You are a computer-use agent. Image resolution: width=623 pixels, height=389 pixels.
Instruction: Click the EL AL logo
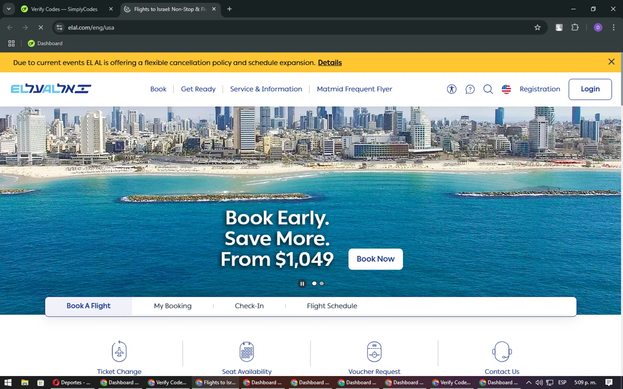(51, 89)
